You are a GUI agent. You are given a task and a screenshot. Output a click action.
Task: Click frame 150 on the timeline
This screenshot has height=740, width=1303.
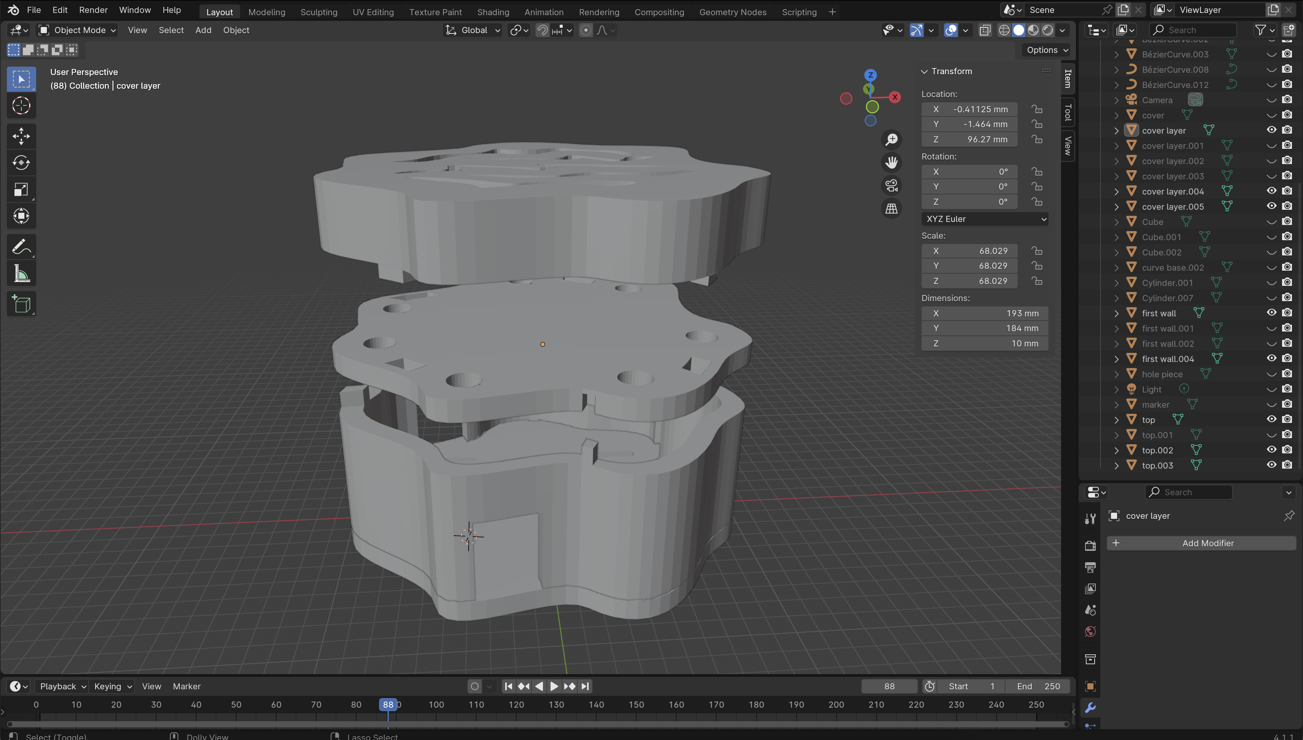636,705
